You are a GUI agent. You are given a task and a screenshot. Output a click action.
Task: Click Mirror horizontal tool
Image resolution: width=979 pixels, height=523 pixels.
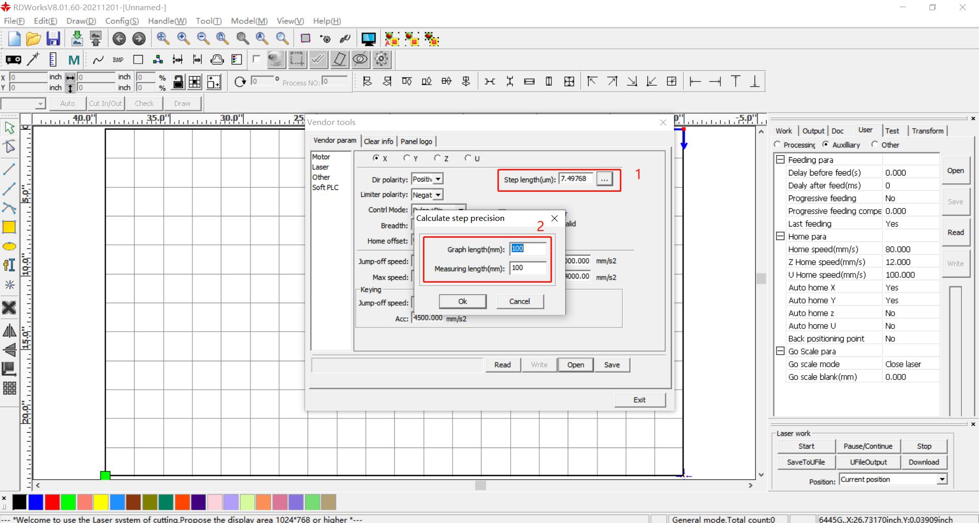(x=9, y=331)
